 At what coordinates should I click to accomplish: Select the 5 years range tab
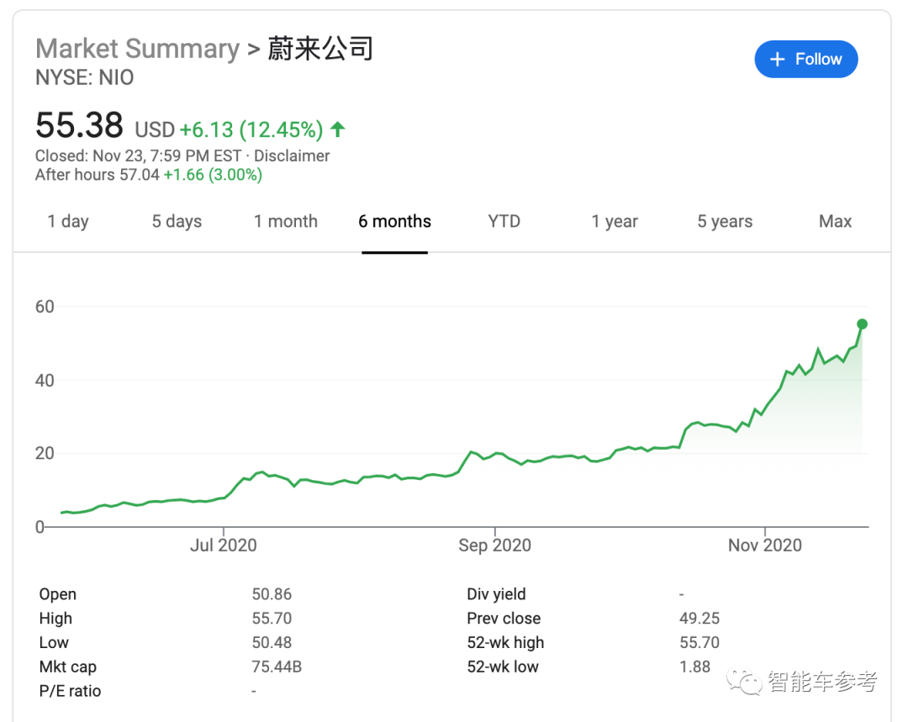pyautogui.click(x=725, y=222)
